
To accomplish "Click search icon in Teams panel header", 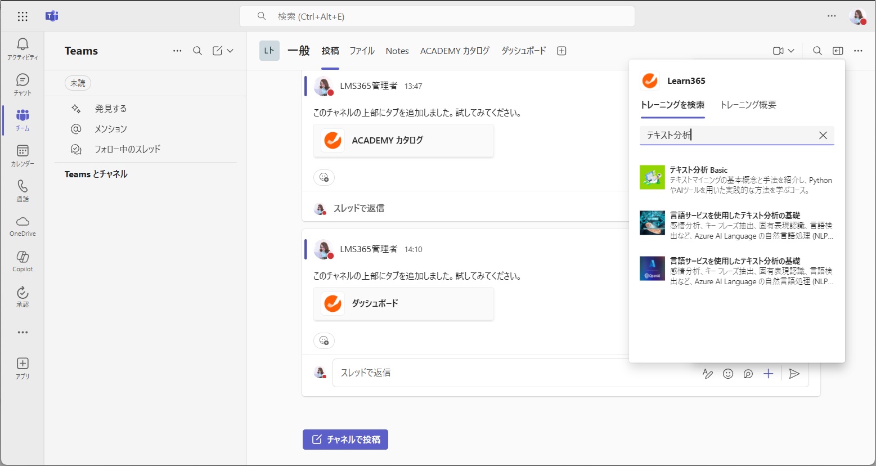I will click(x=197, y=51).
